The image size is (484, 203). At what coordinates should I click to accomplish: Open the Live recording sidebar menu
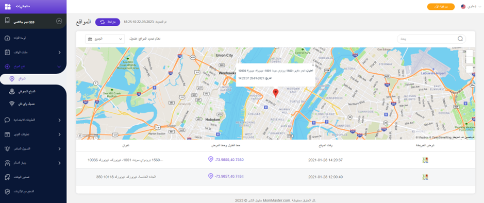[x=33, y=149]
